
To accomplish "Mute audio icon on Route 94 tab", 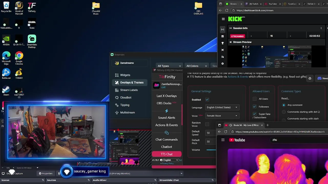I will click(230, 125).
